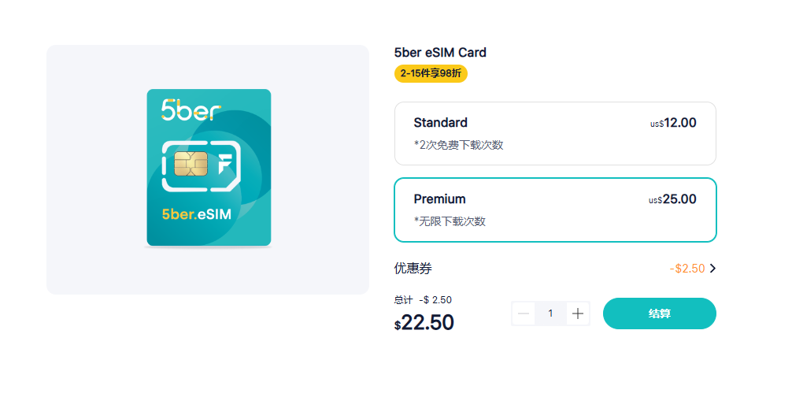Click the US$25.00 Premium price
The image size is (792, 397).
tap(672, 199)
